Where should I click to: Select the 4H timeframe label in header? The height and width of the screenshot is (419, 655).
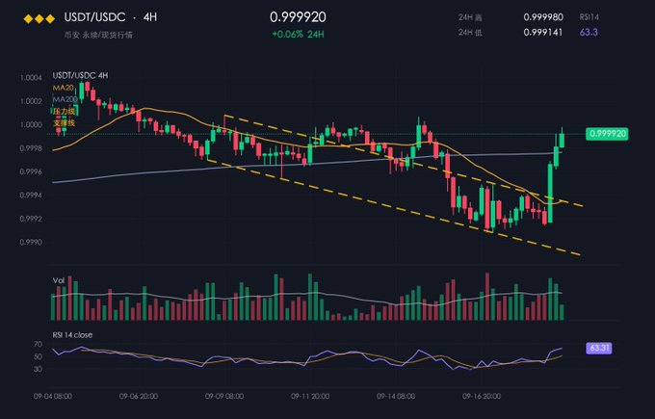click(150, 17)
